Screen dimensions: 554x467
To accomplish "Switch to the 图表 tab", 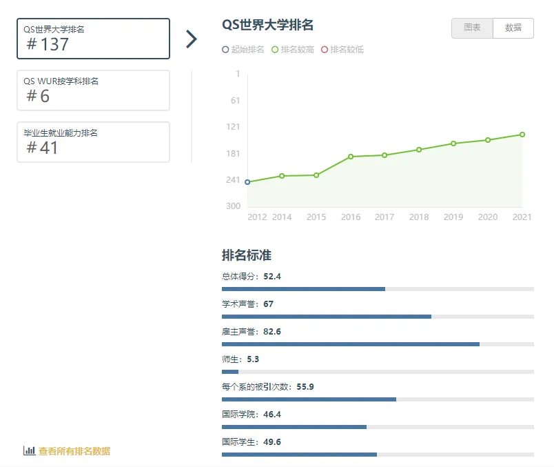I will 472,28.
